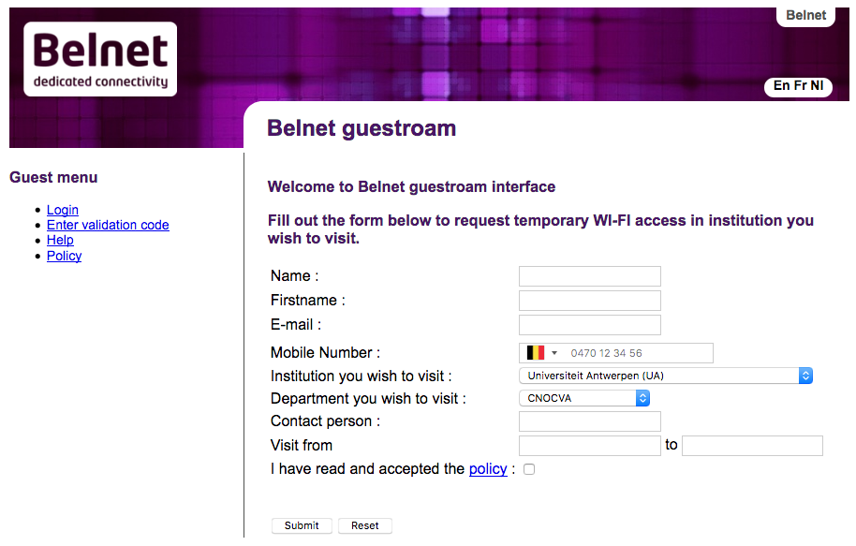This screenshot has height=546, width=856.
Task: Open Enter validation code menu item
Action: click(108, 225)
